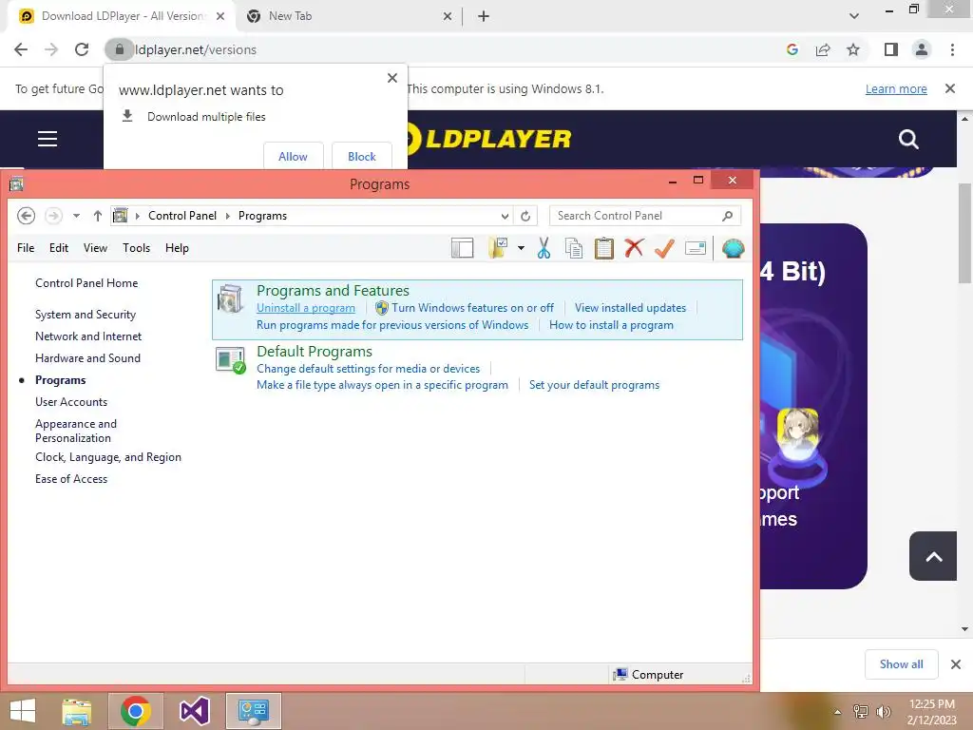This screenshot has height=730, width=973.
Task: Click the orange checkmark toolbar icon
Action: pyautogui.click(x=664, y=248)
